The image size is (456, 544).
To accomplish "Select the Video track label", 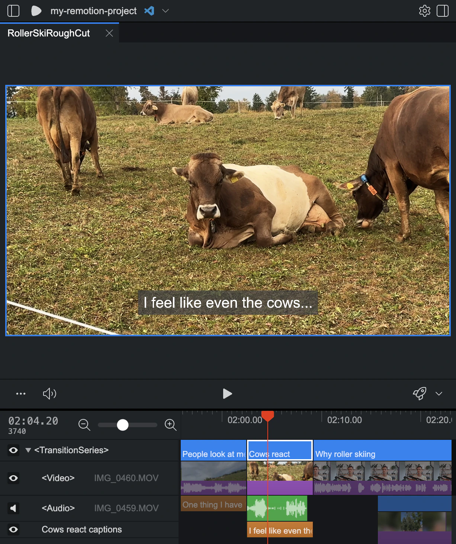I will tap(58, 478).
